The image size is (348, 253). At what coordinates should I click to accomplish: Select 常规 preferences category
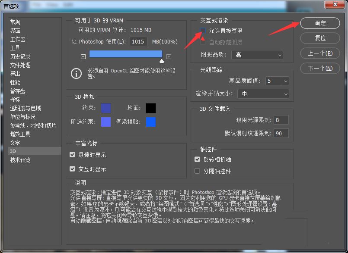point(15,22)
